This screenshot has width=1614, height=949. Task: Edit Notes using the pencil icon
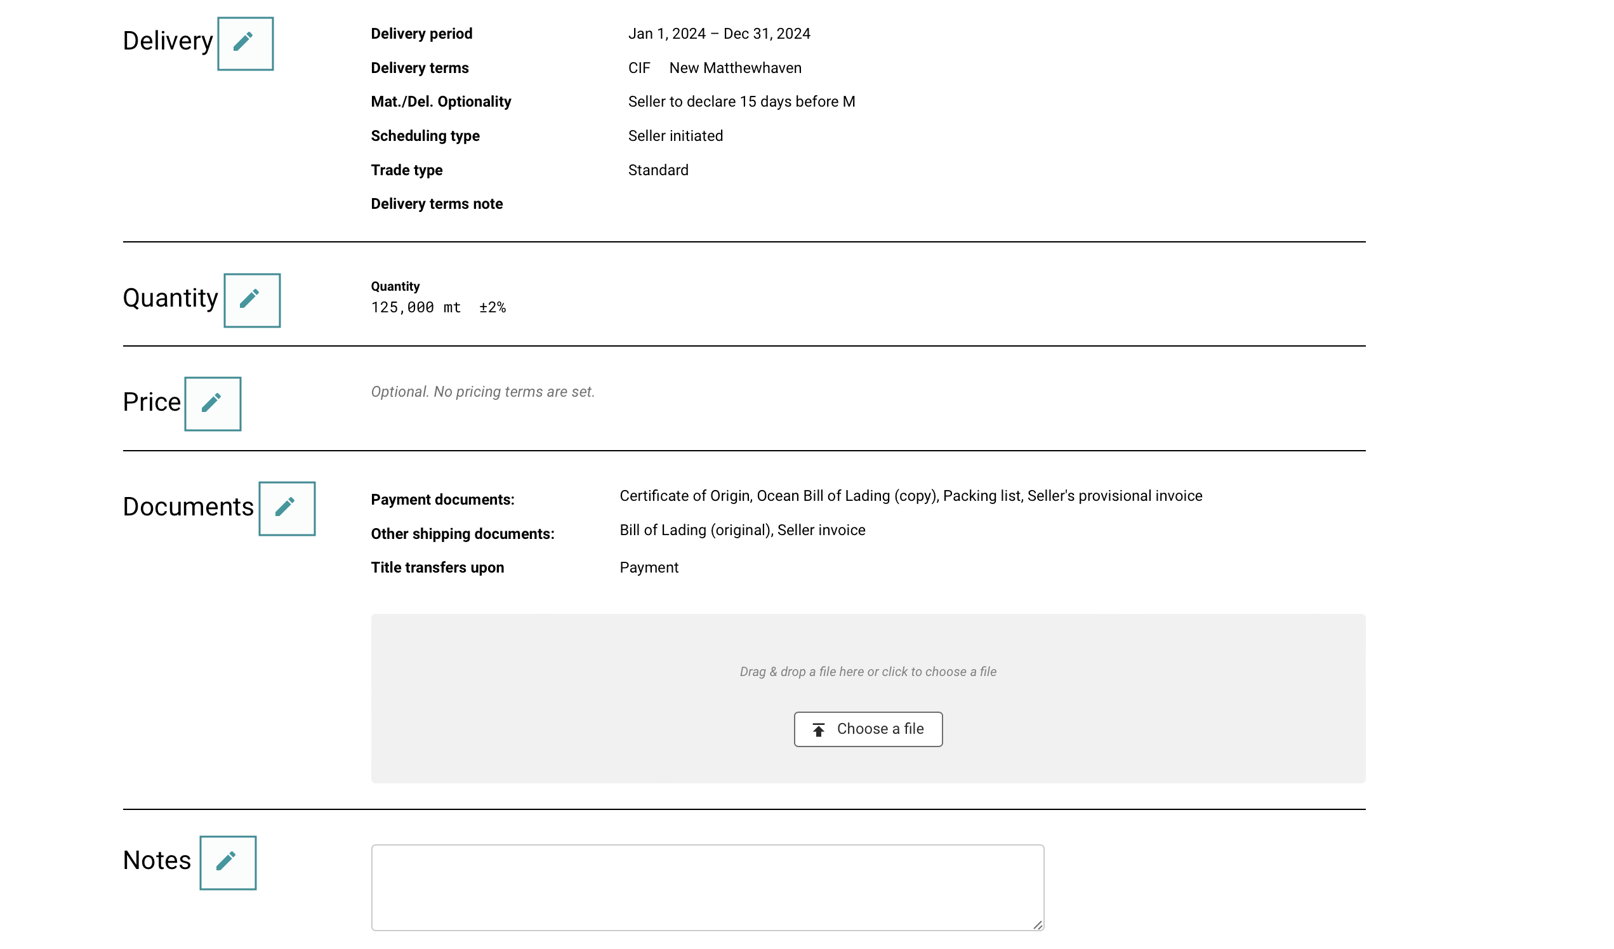227,863
